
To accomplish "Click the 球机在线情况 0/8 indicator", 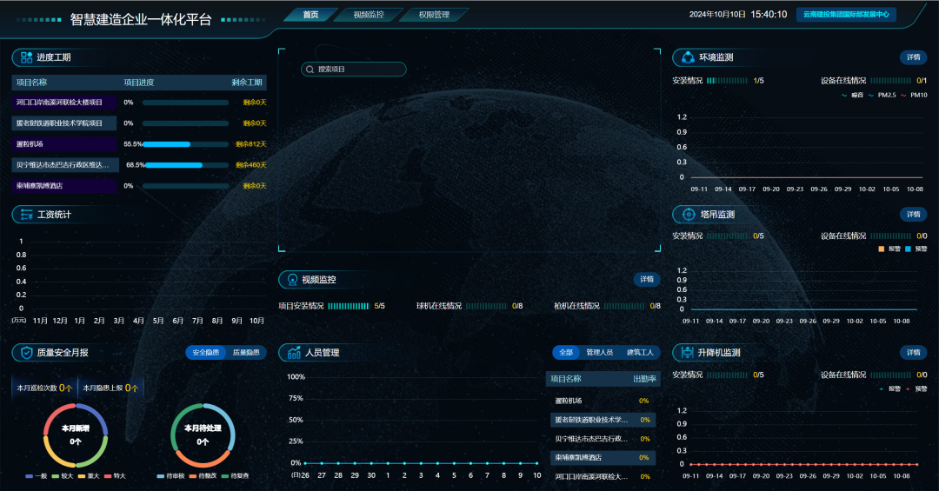I will coord(469,306).
